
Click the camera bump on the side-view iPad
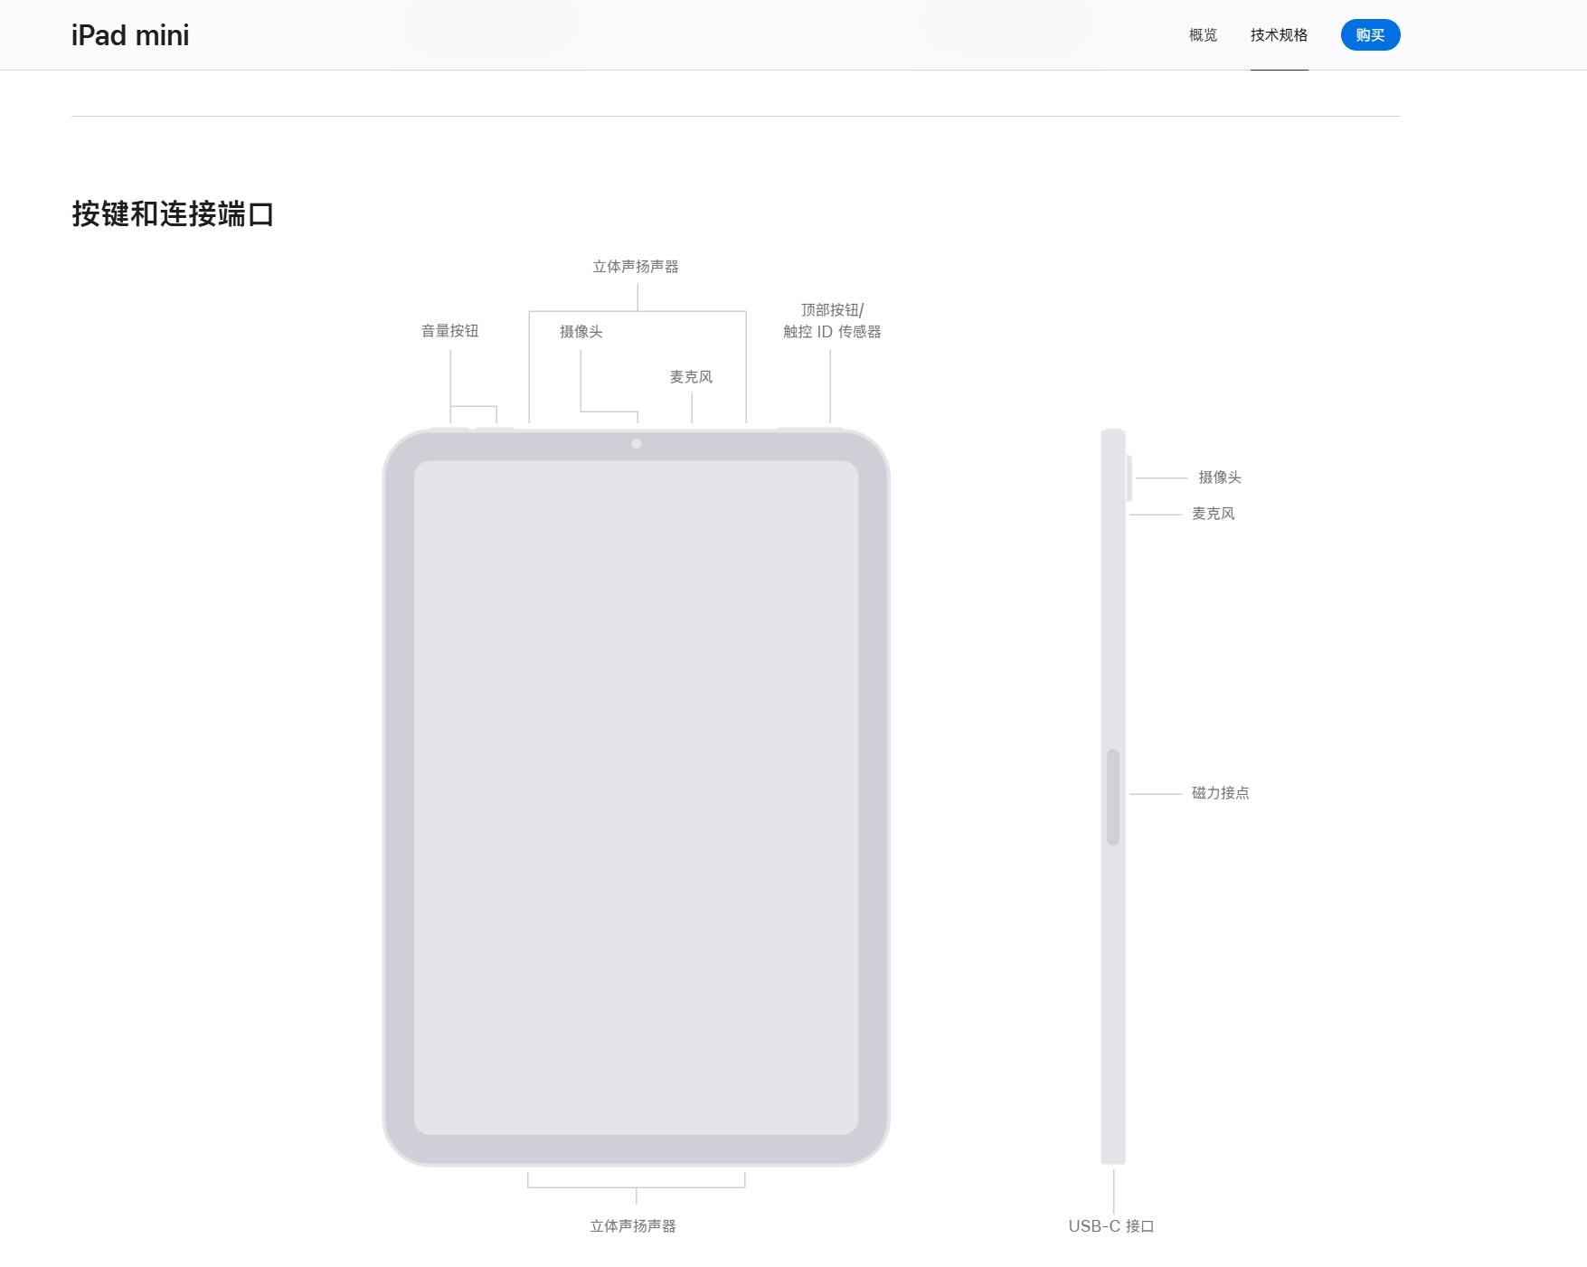coord(1129,478)
